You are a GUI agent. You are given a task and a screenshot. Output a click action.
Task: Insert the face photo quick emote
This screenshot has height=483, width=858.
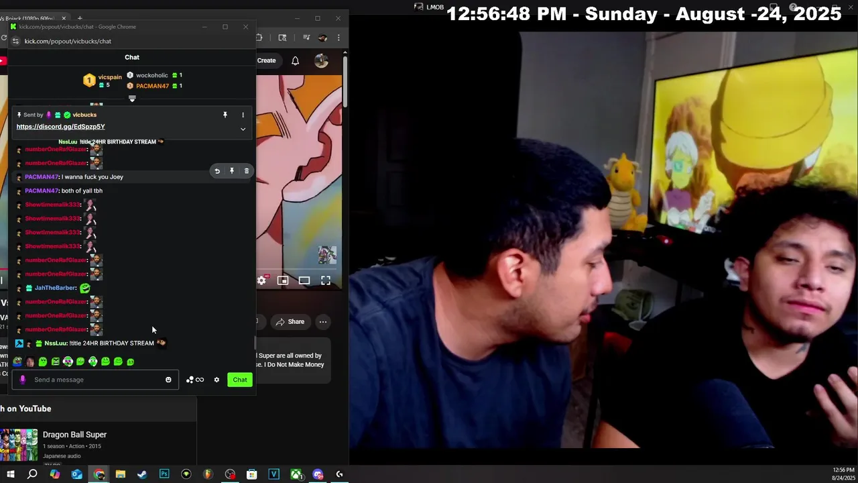30,362
